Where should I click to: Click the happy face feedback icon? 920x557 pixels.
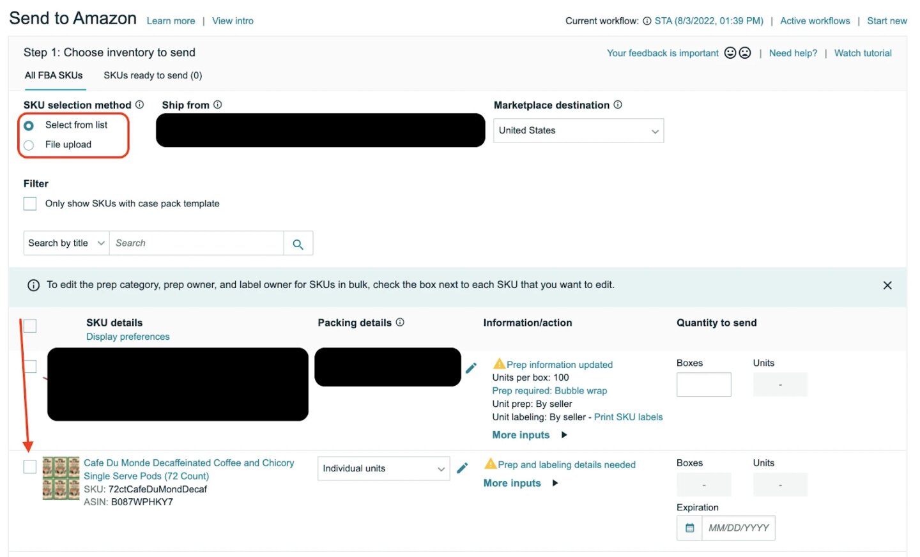pos(730,53)
